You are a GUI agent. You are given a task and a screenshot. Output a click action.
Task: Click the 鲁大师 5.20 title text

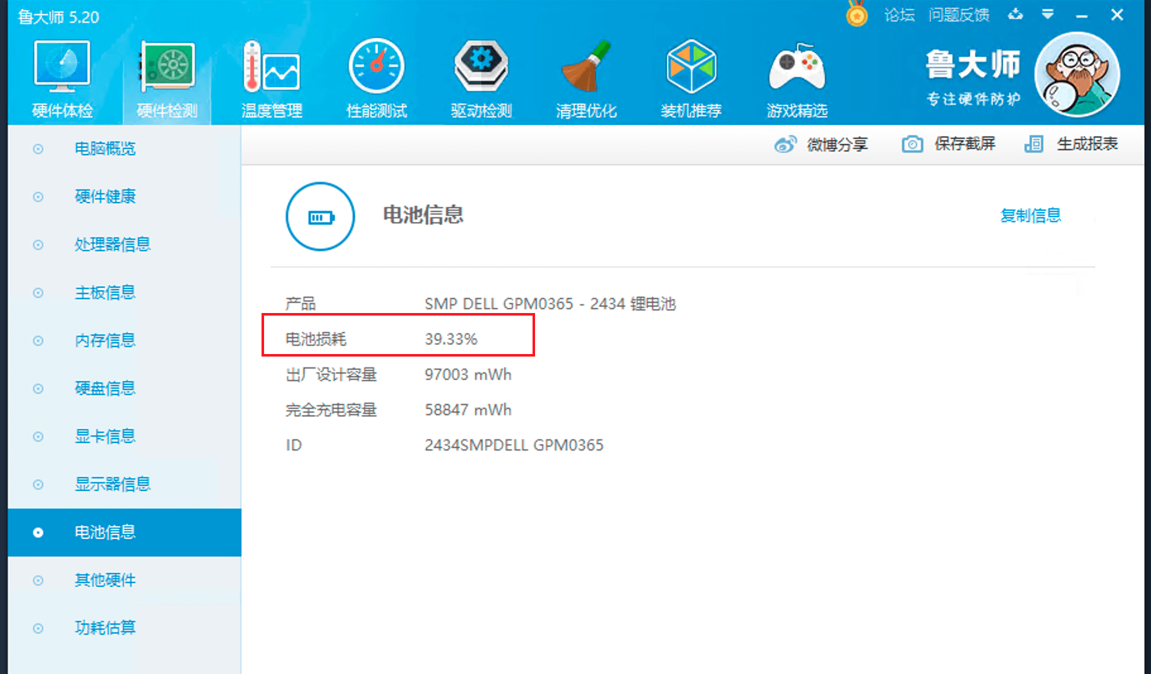tap(58, 17)
